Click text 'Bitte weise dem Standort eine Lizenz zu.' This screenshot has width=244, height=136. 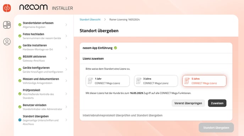(108, 69)
